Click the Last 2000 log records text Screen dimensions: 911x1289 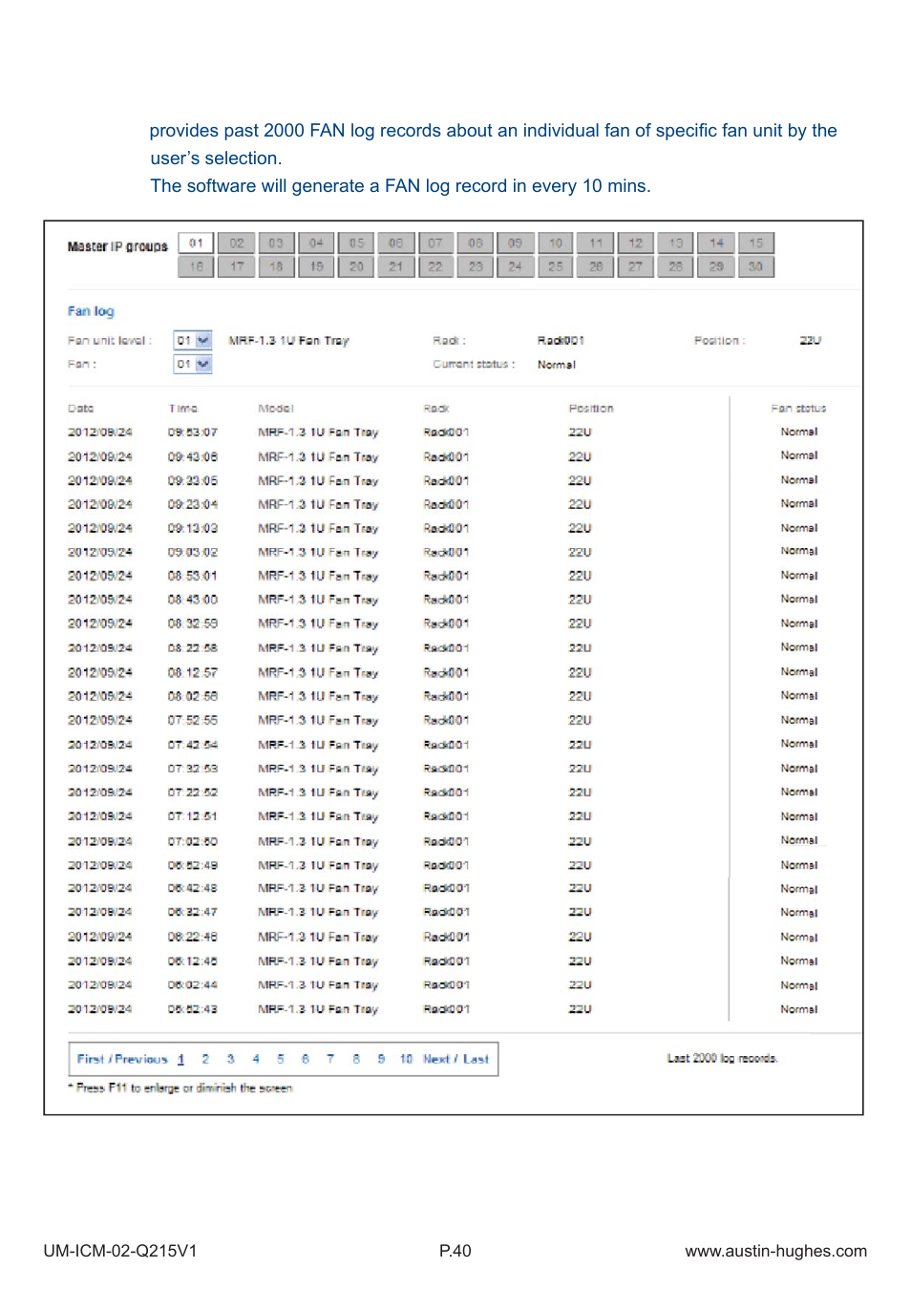722,1059
